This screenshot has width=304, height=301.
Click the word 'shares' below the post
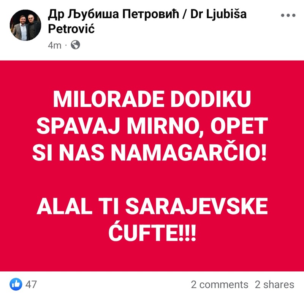click(279, 285)
